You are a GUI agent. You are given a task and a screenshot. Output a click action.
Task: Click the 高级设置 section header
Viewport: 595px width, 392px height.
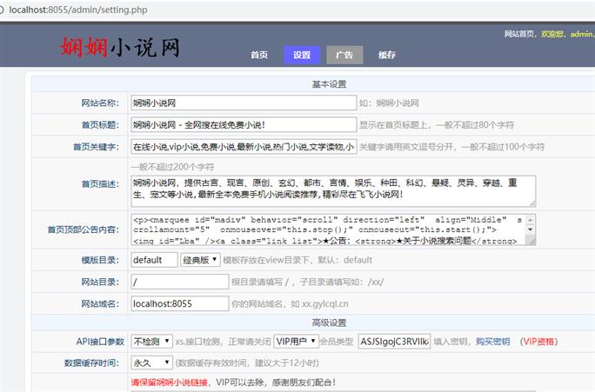[329, 322]
